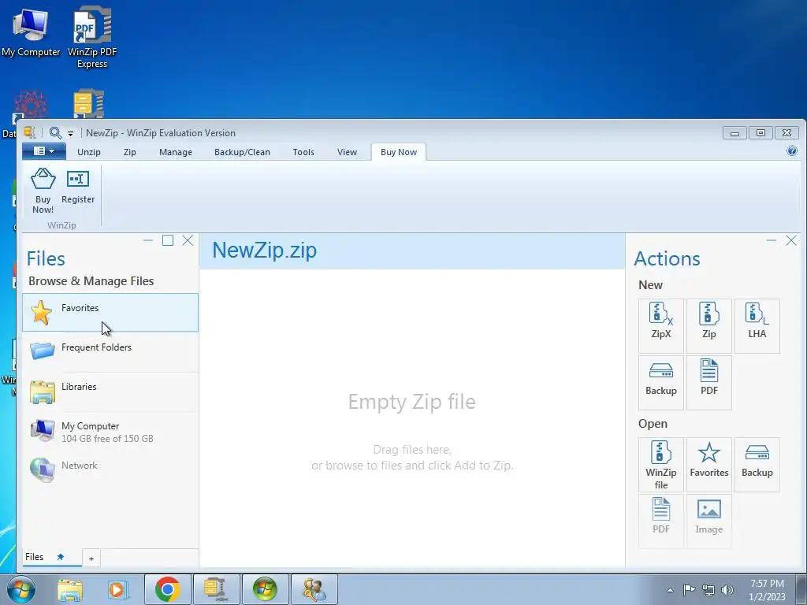Minimize the Files pane
The width and height of the screenshot is (807, 605).
click(x=148, y=240)
